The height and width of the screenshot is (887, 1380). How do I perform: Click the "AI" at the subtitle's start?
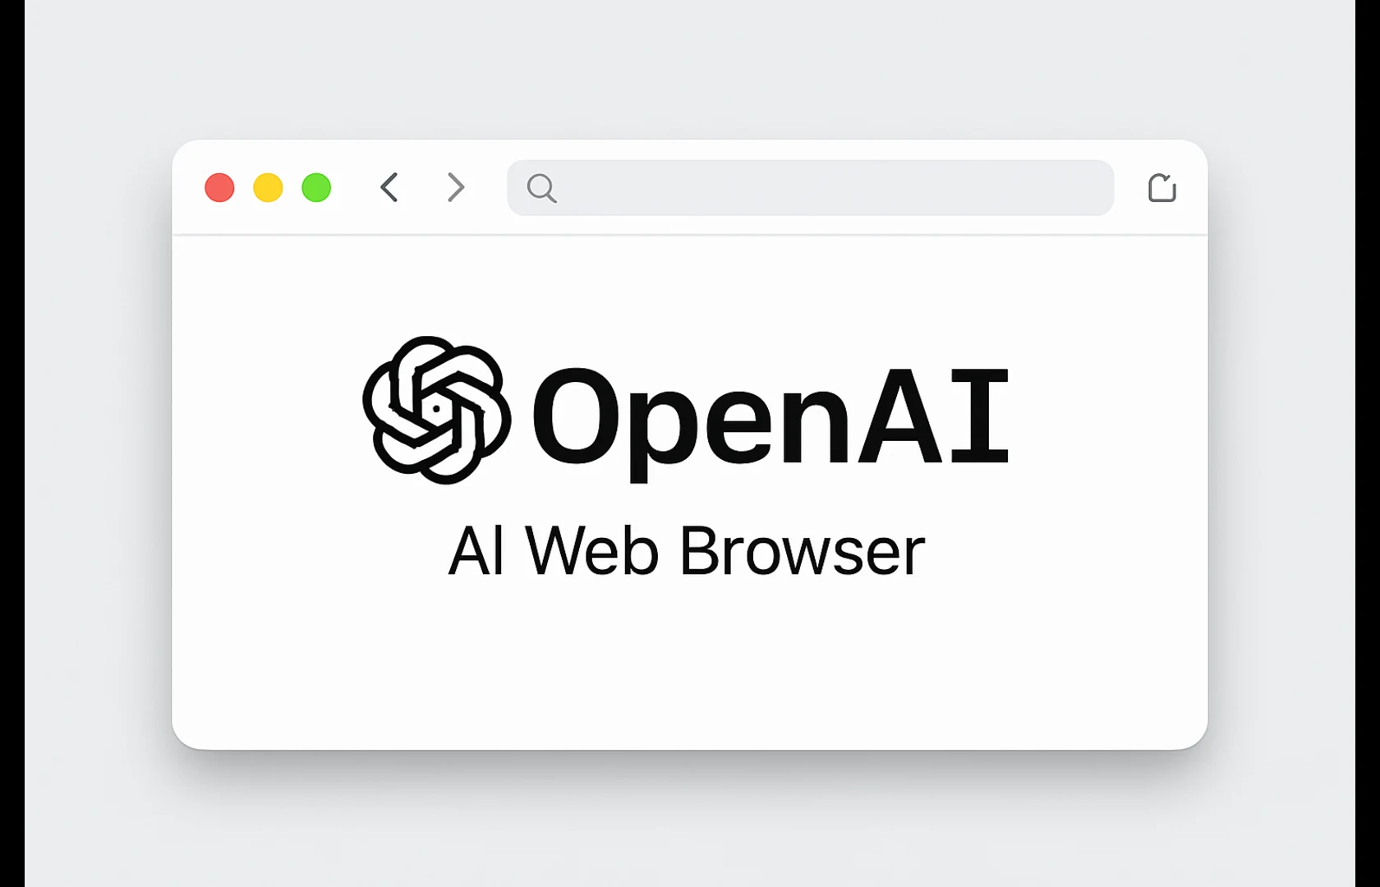pos(476,550)
